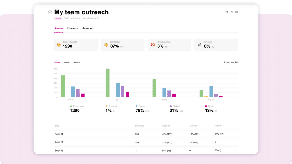The image size is (292, 164).
Task: Click the 26% (76) clicked value
Action: pyautogui.click(x=194, y=142)
